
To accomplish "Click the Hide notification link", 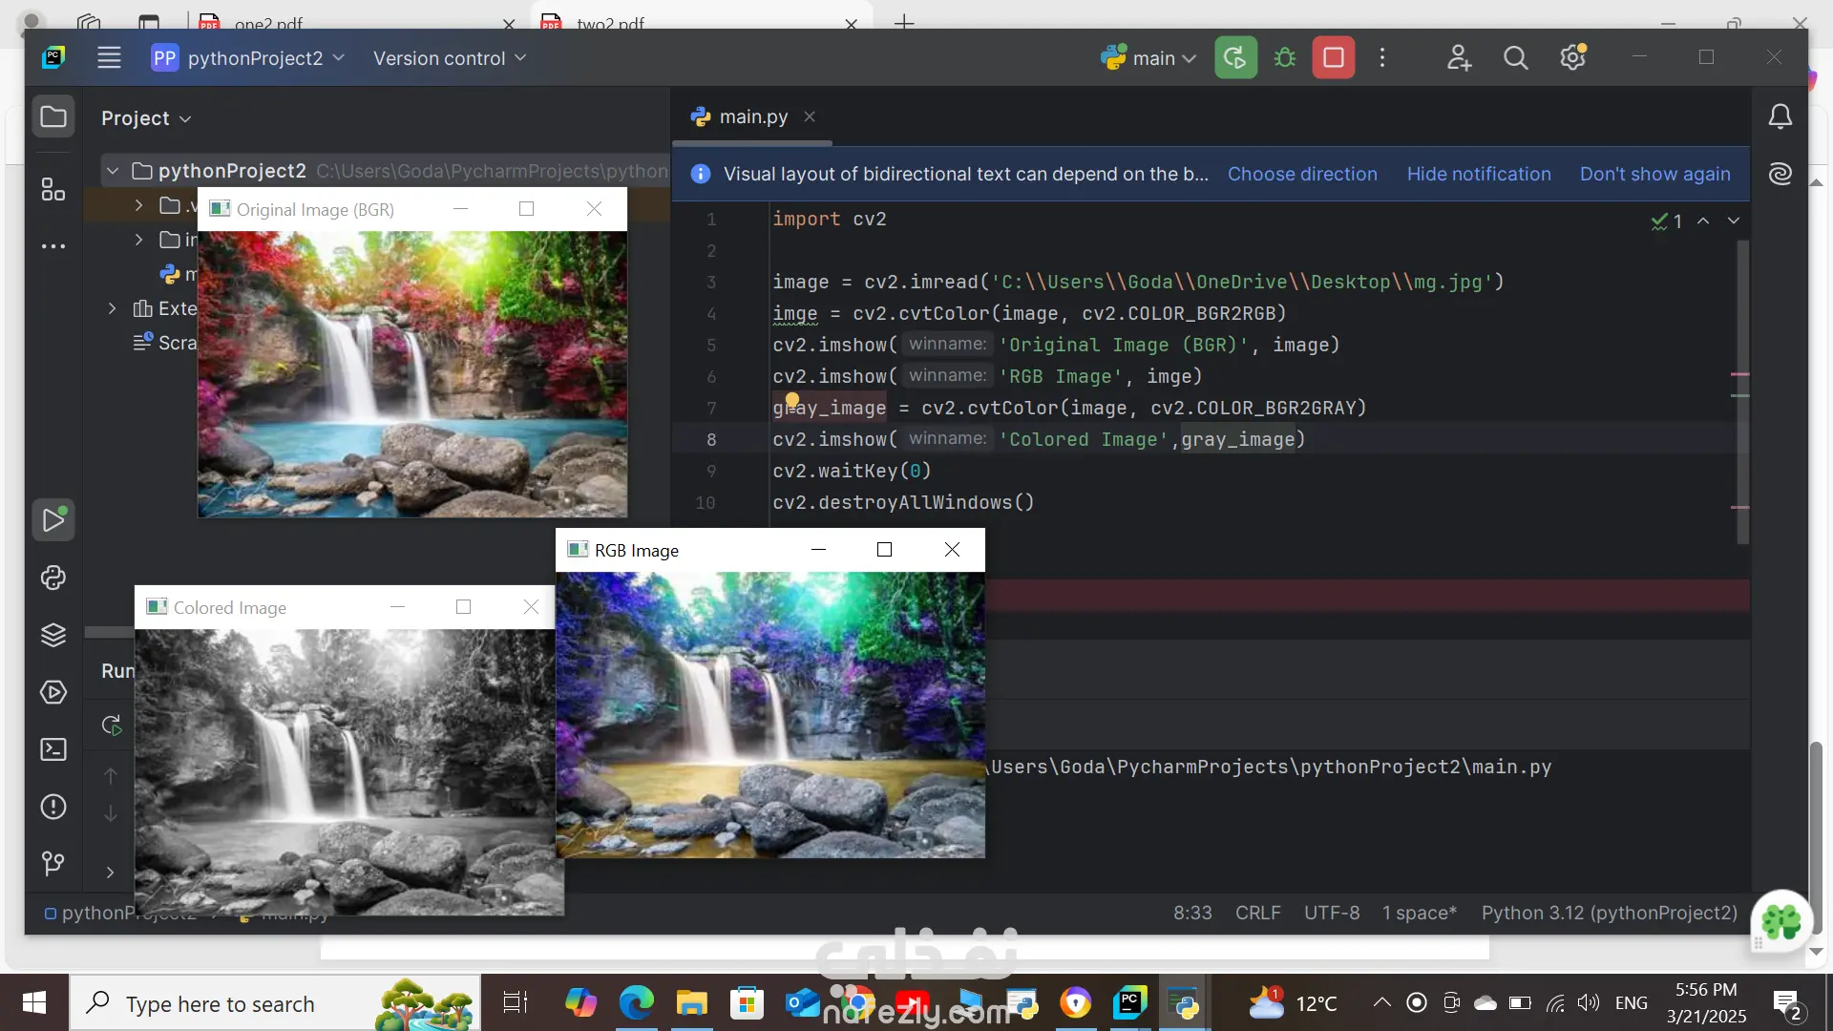I will point(1478,174).
